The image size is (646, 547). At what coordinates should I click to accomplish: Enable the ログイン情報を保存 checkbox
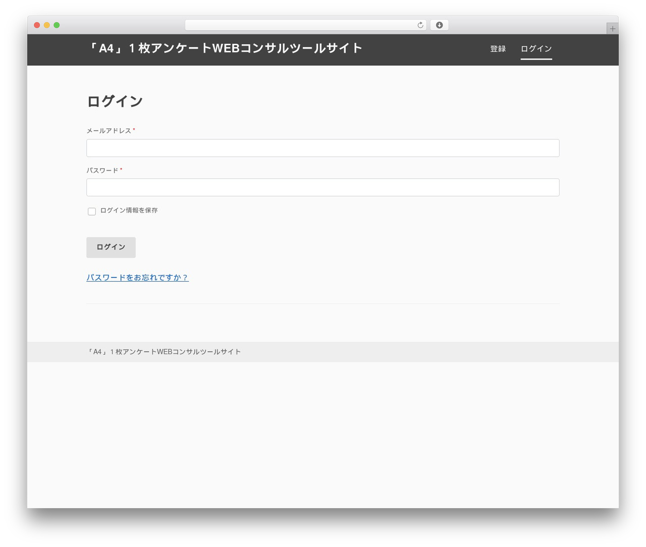[x=92, y=211]
